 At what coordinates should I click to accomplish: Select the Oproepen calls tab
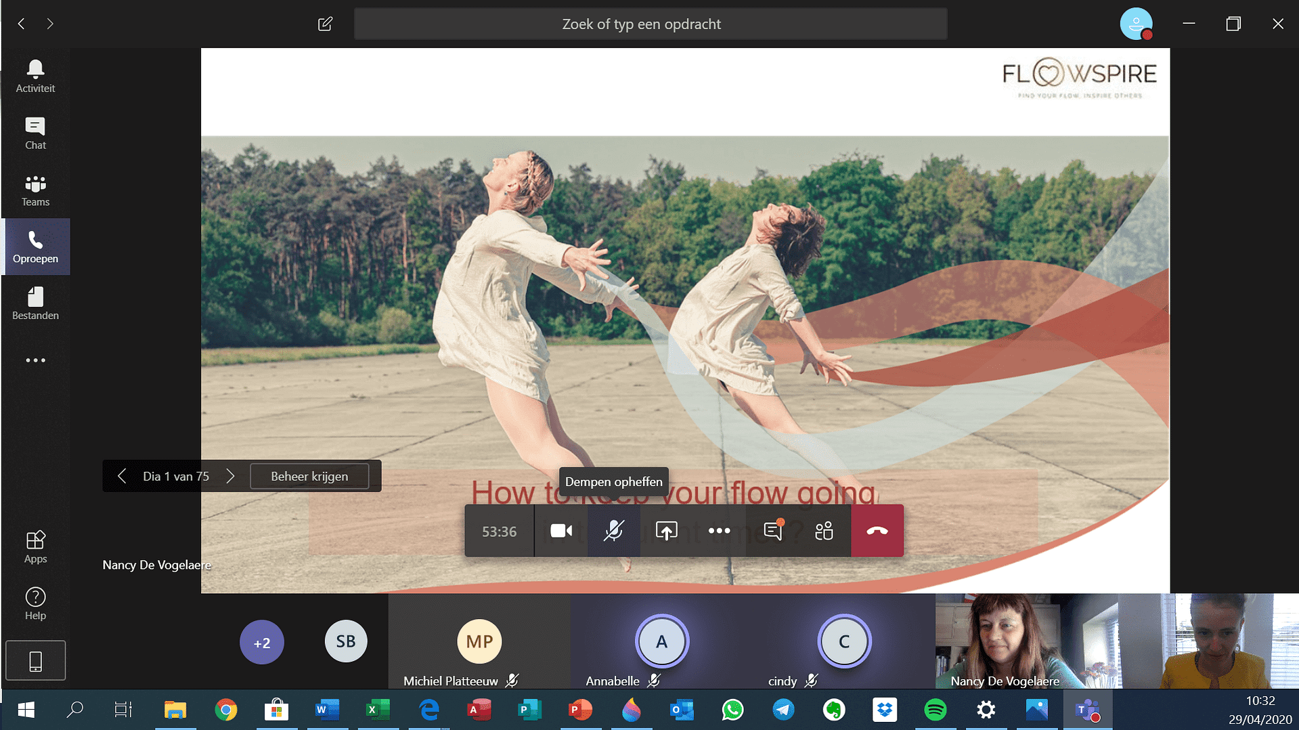pyautogui.click(x=35, y=246)
